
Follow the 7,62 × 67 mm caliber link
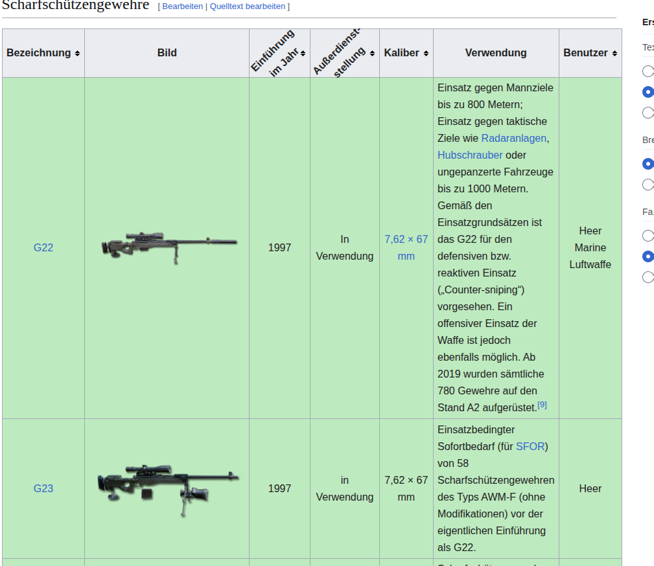click(x=406, y=247)
